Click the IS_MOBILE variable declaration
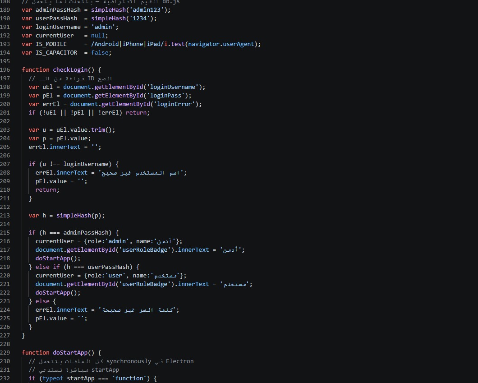478x383 pixels. tap(51, 44)
